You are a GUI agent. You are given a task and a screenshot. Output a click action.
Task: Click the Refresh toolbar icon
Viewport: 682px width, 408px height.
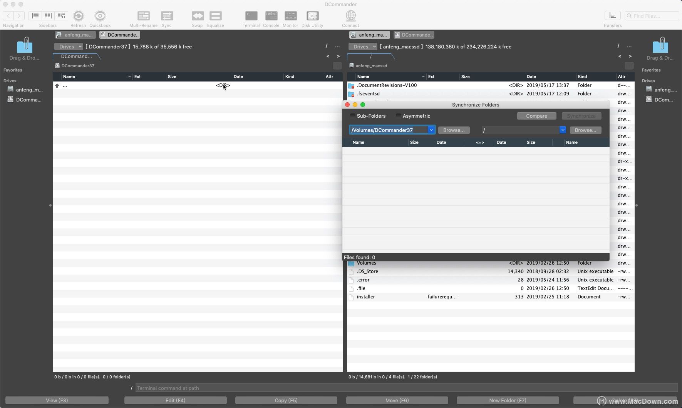(78, 16)
